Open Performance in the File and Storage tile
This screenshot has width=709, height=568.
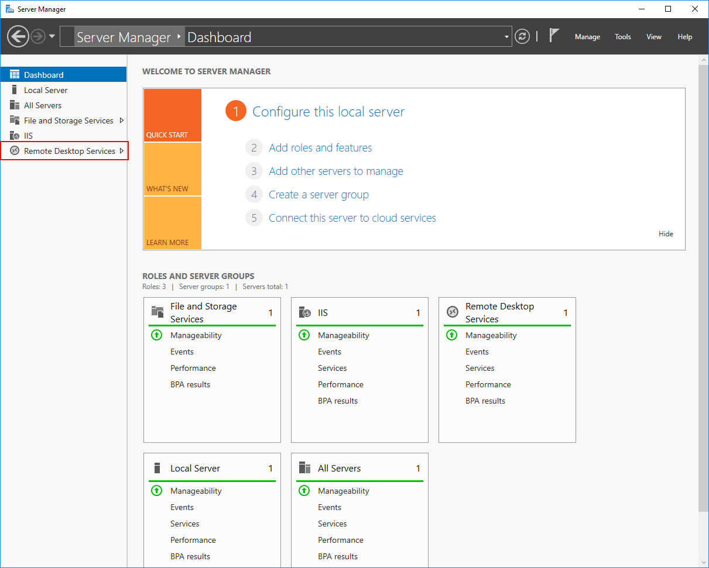(193, 368)
